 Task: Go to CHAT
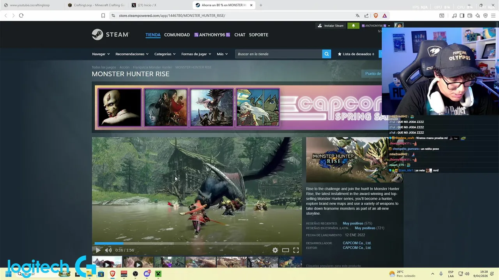tap(240, 35)
